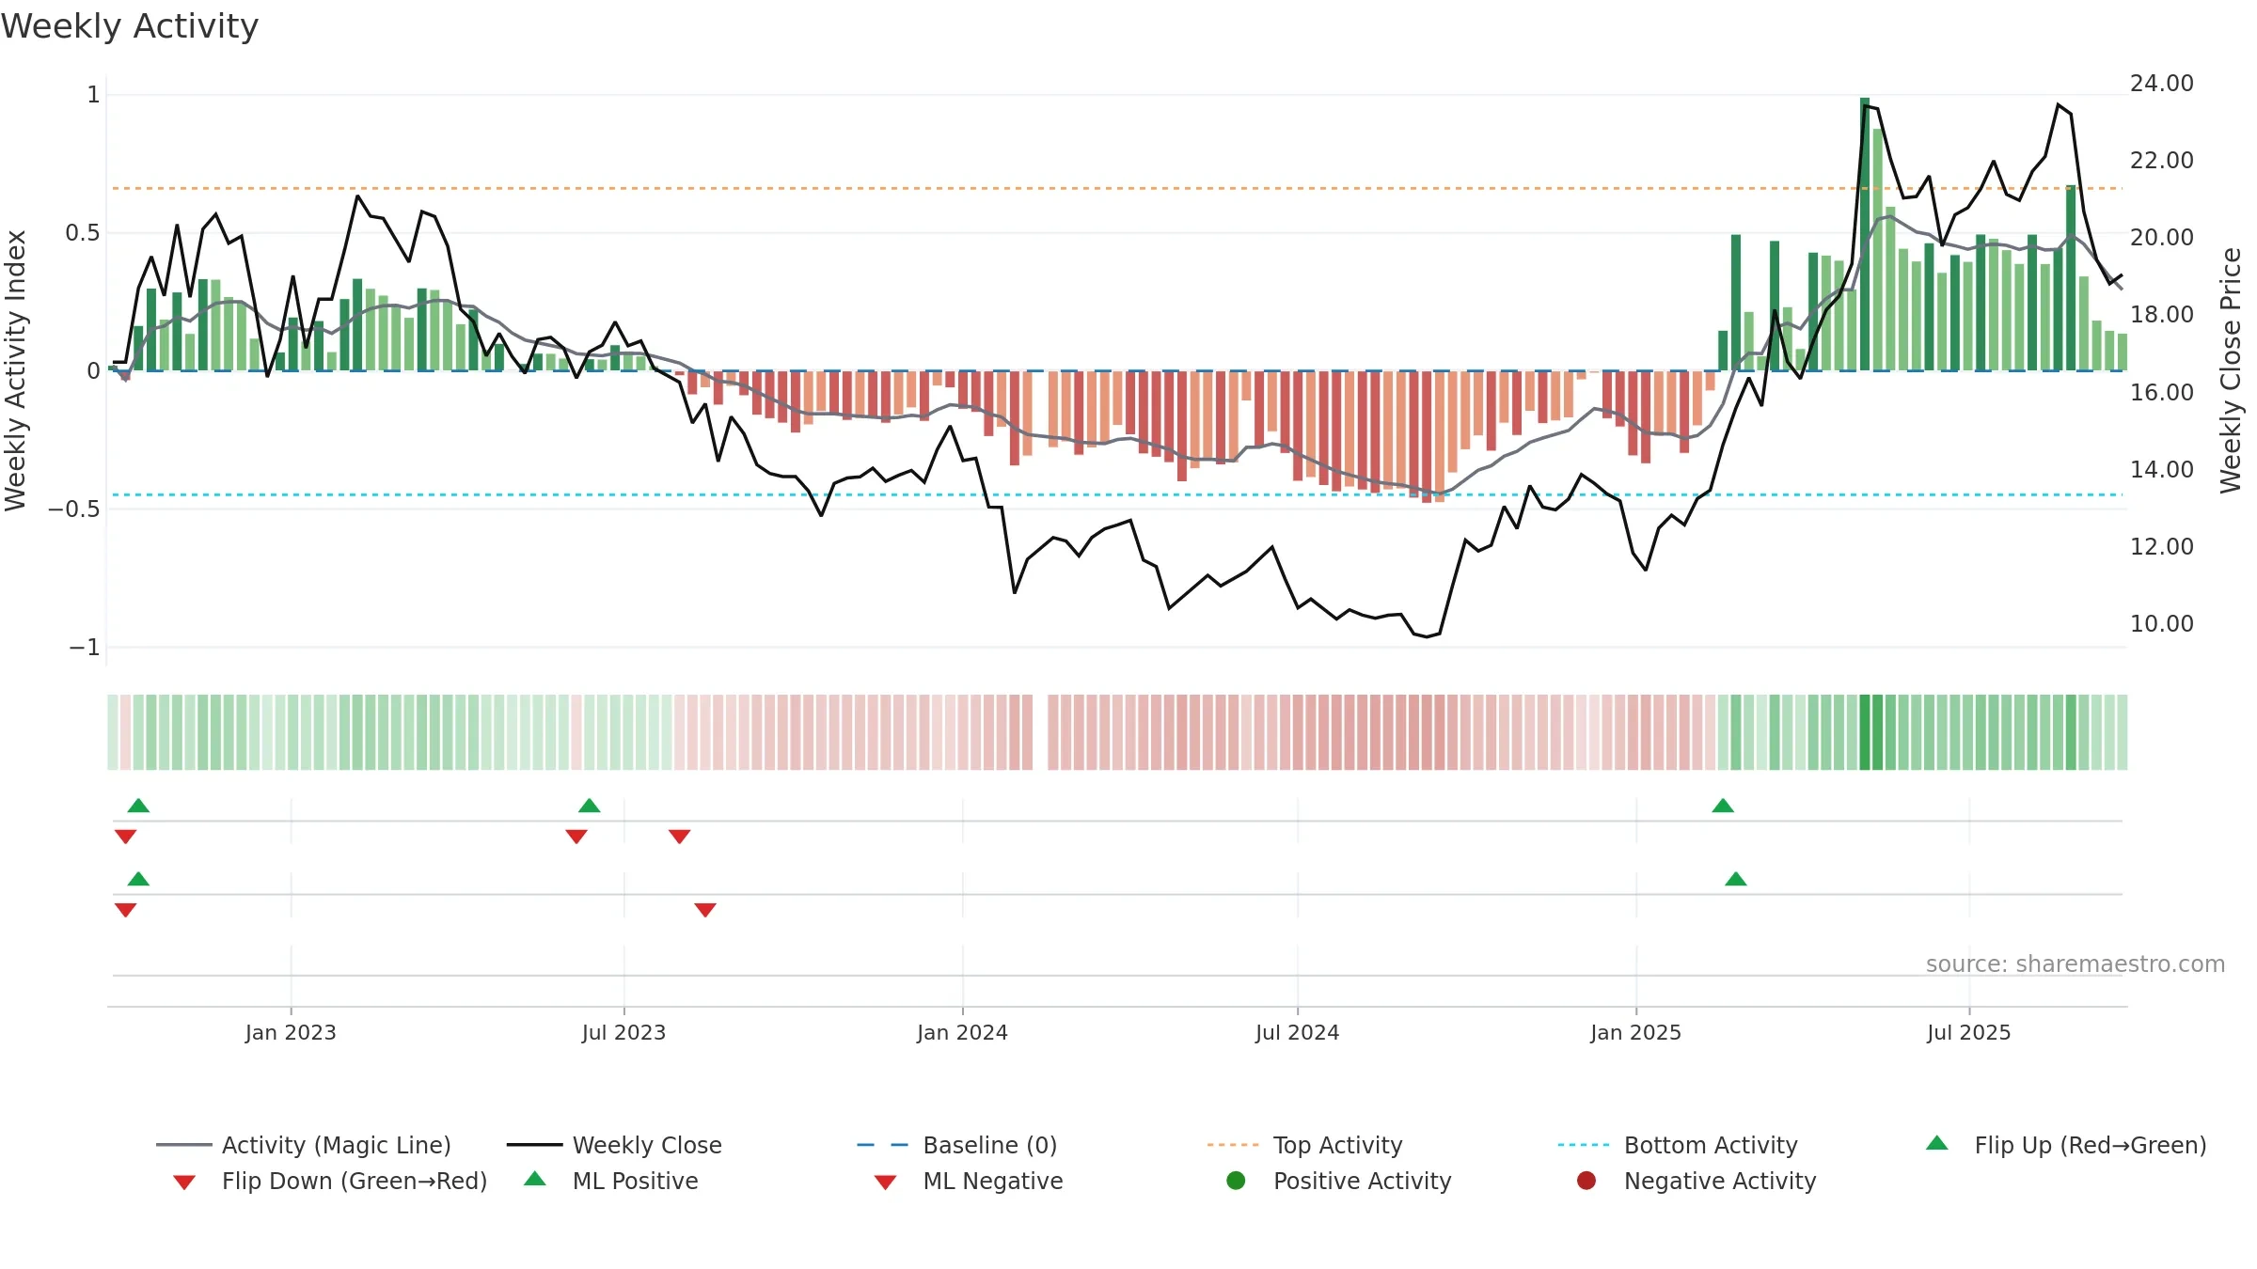
Task: Click the source: sharemaestro.com text
Action: [2075, 963]
